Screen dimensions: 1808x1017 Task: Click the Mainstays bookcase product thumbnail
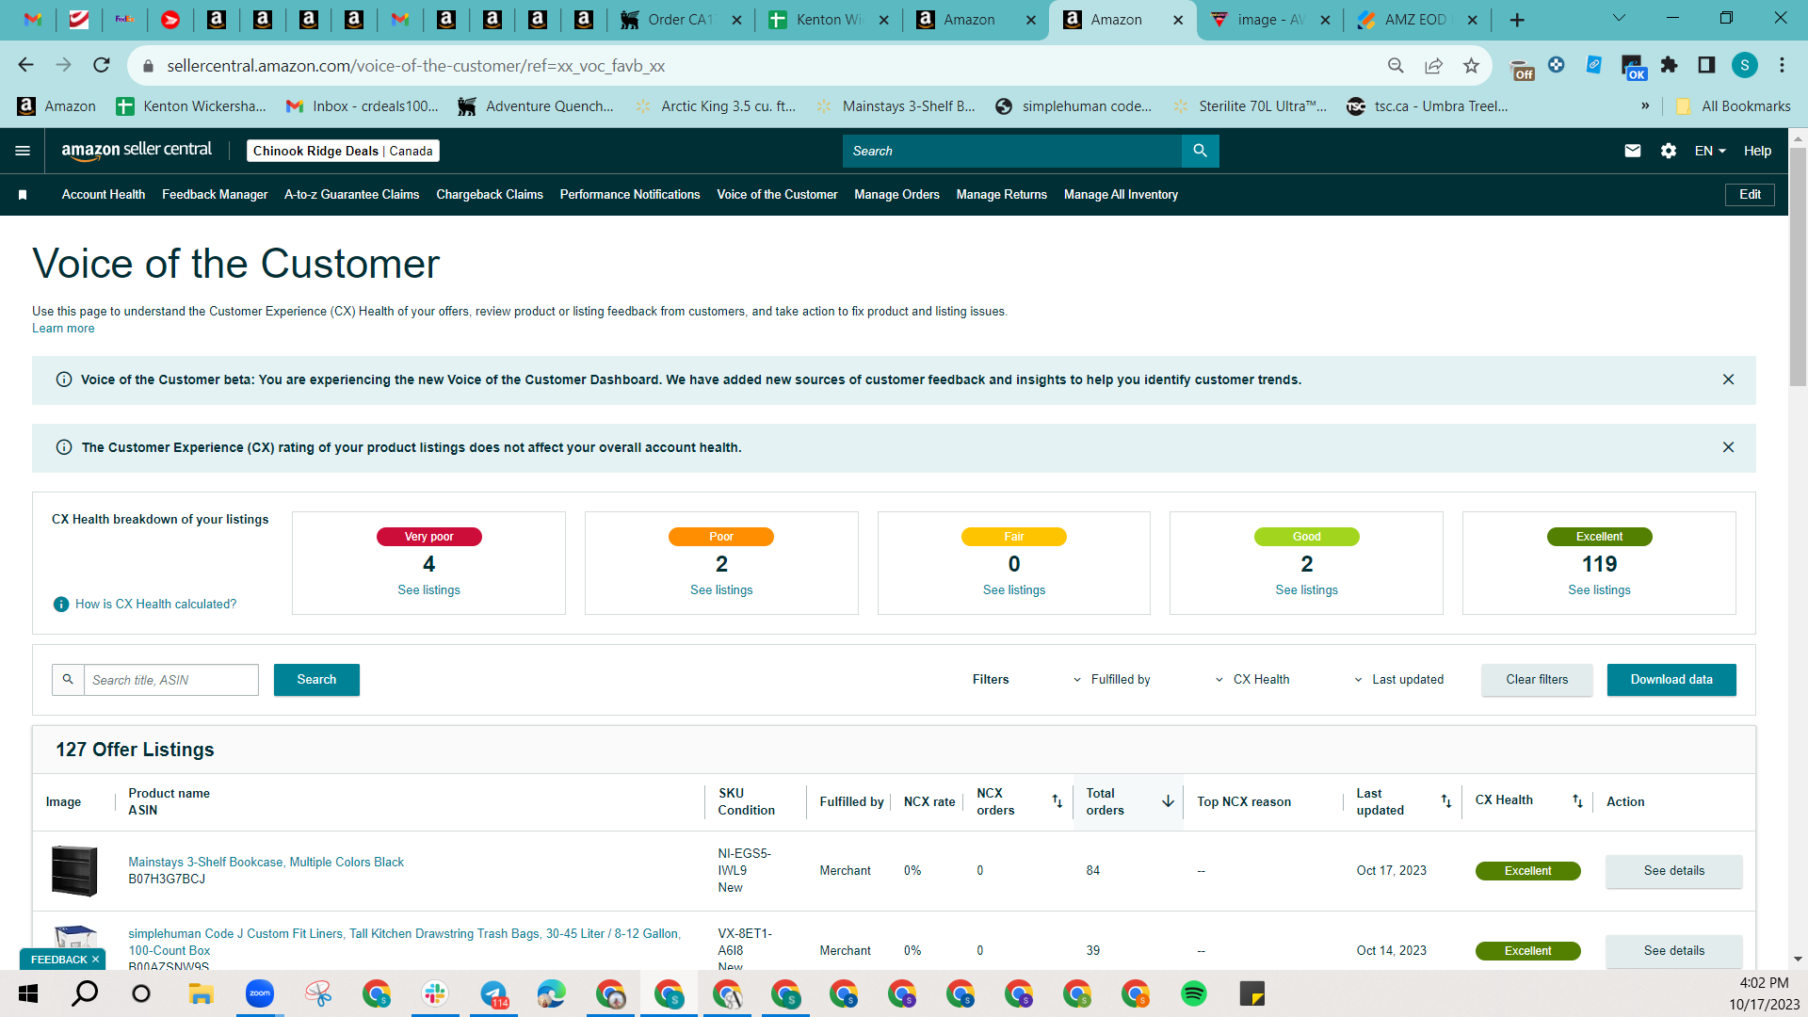[x=74, y=871]
